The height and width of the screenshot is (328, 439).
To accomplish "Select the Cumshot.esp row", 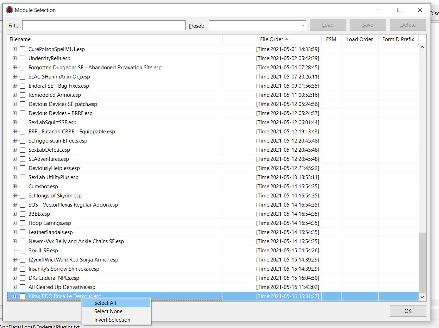I will [213, 187].
